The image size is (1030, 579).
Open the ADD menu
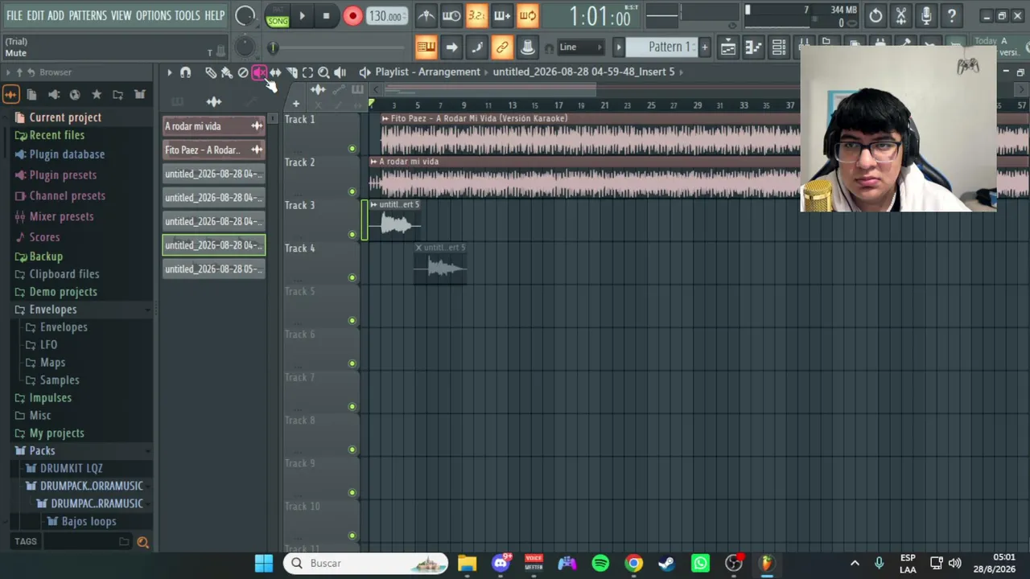coord(56,15)
